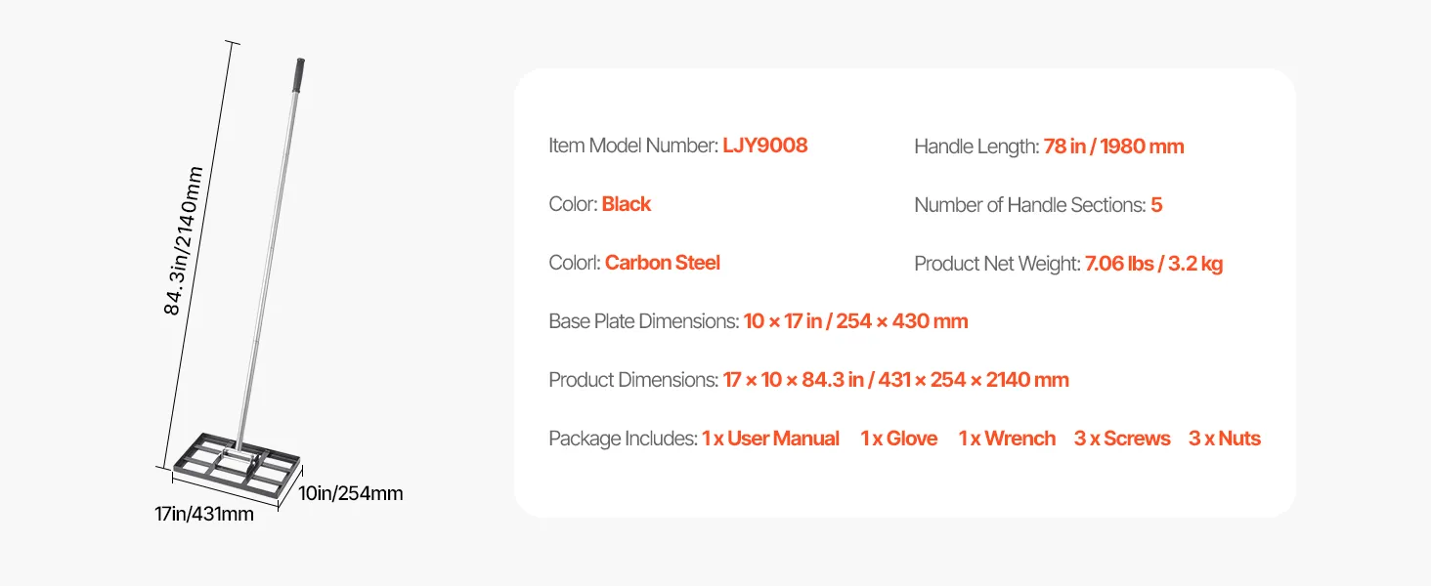Click the 1 x Wrench item

coord(1007,439)
